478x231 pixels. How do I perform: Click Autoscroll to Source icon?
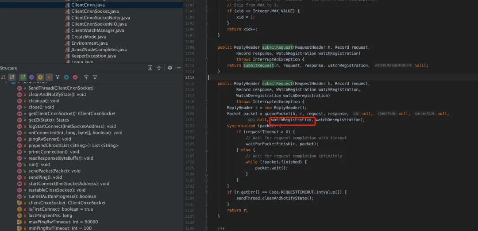coord(86,77)
